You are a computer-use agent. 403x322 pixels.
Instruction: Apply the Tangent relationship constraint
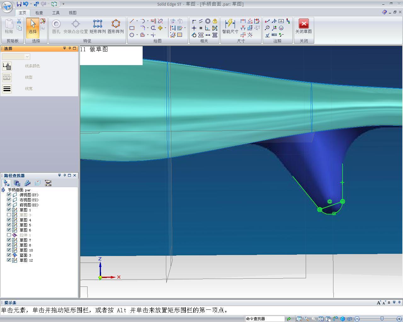click(194, 35)
